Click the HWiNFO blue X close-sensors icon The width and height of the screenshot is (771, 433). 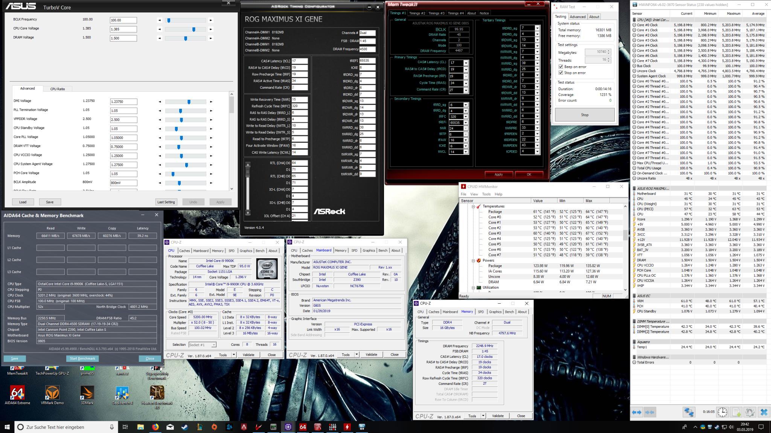(x=764, y=412)
